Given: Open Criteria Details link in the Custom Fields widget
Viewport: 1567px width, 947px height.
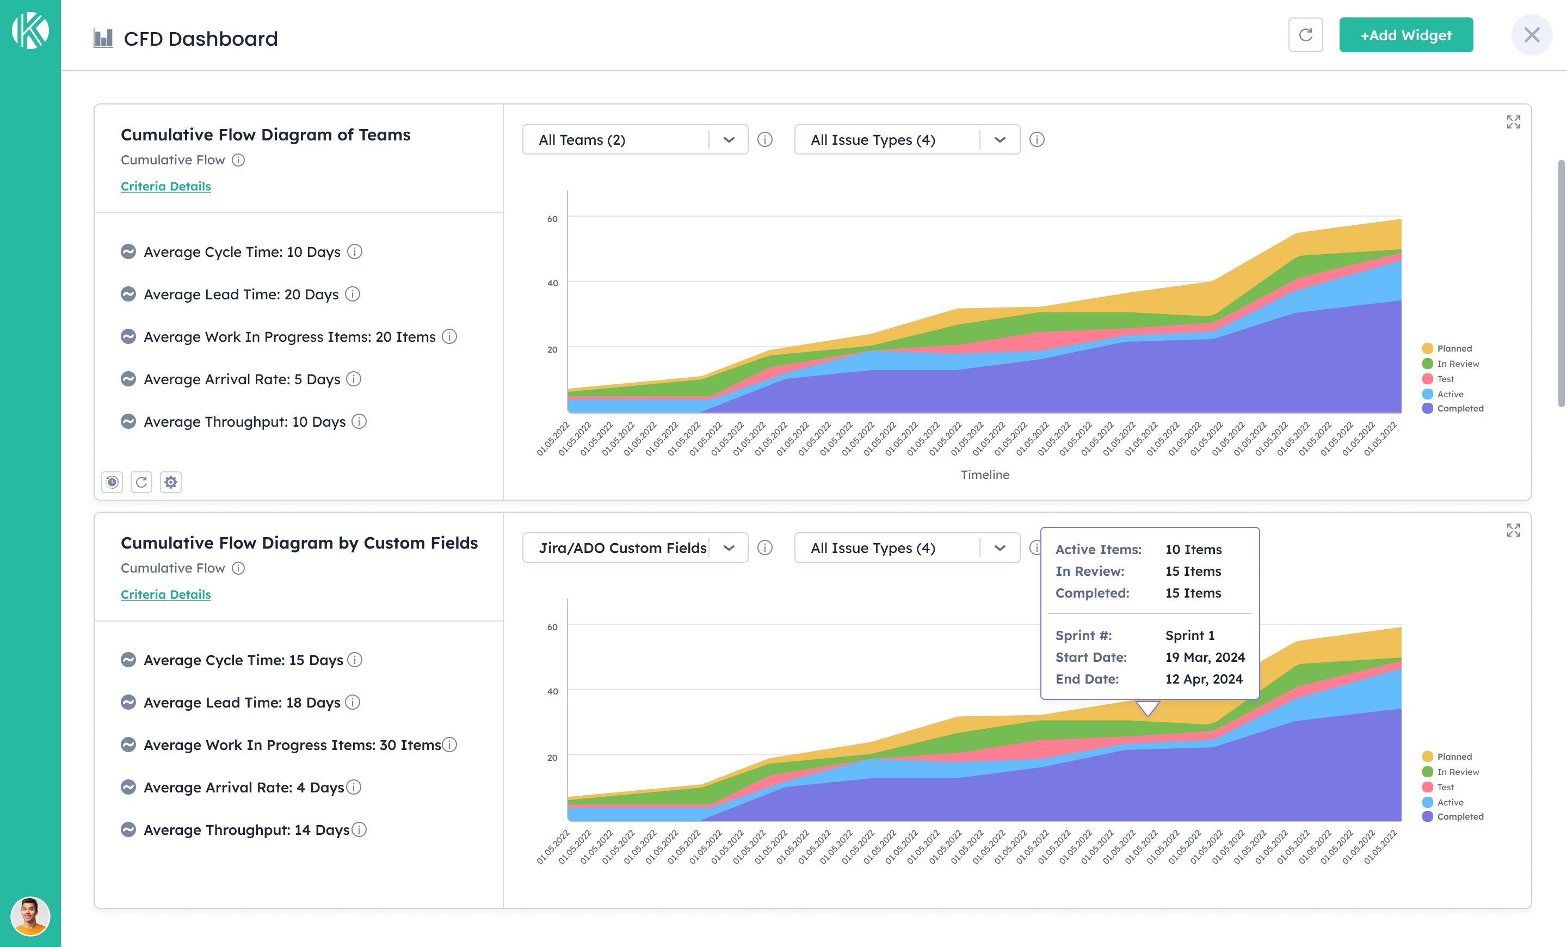Looking at the screenshot, I should click(x=165, y=595).
